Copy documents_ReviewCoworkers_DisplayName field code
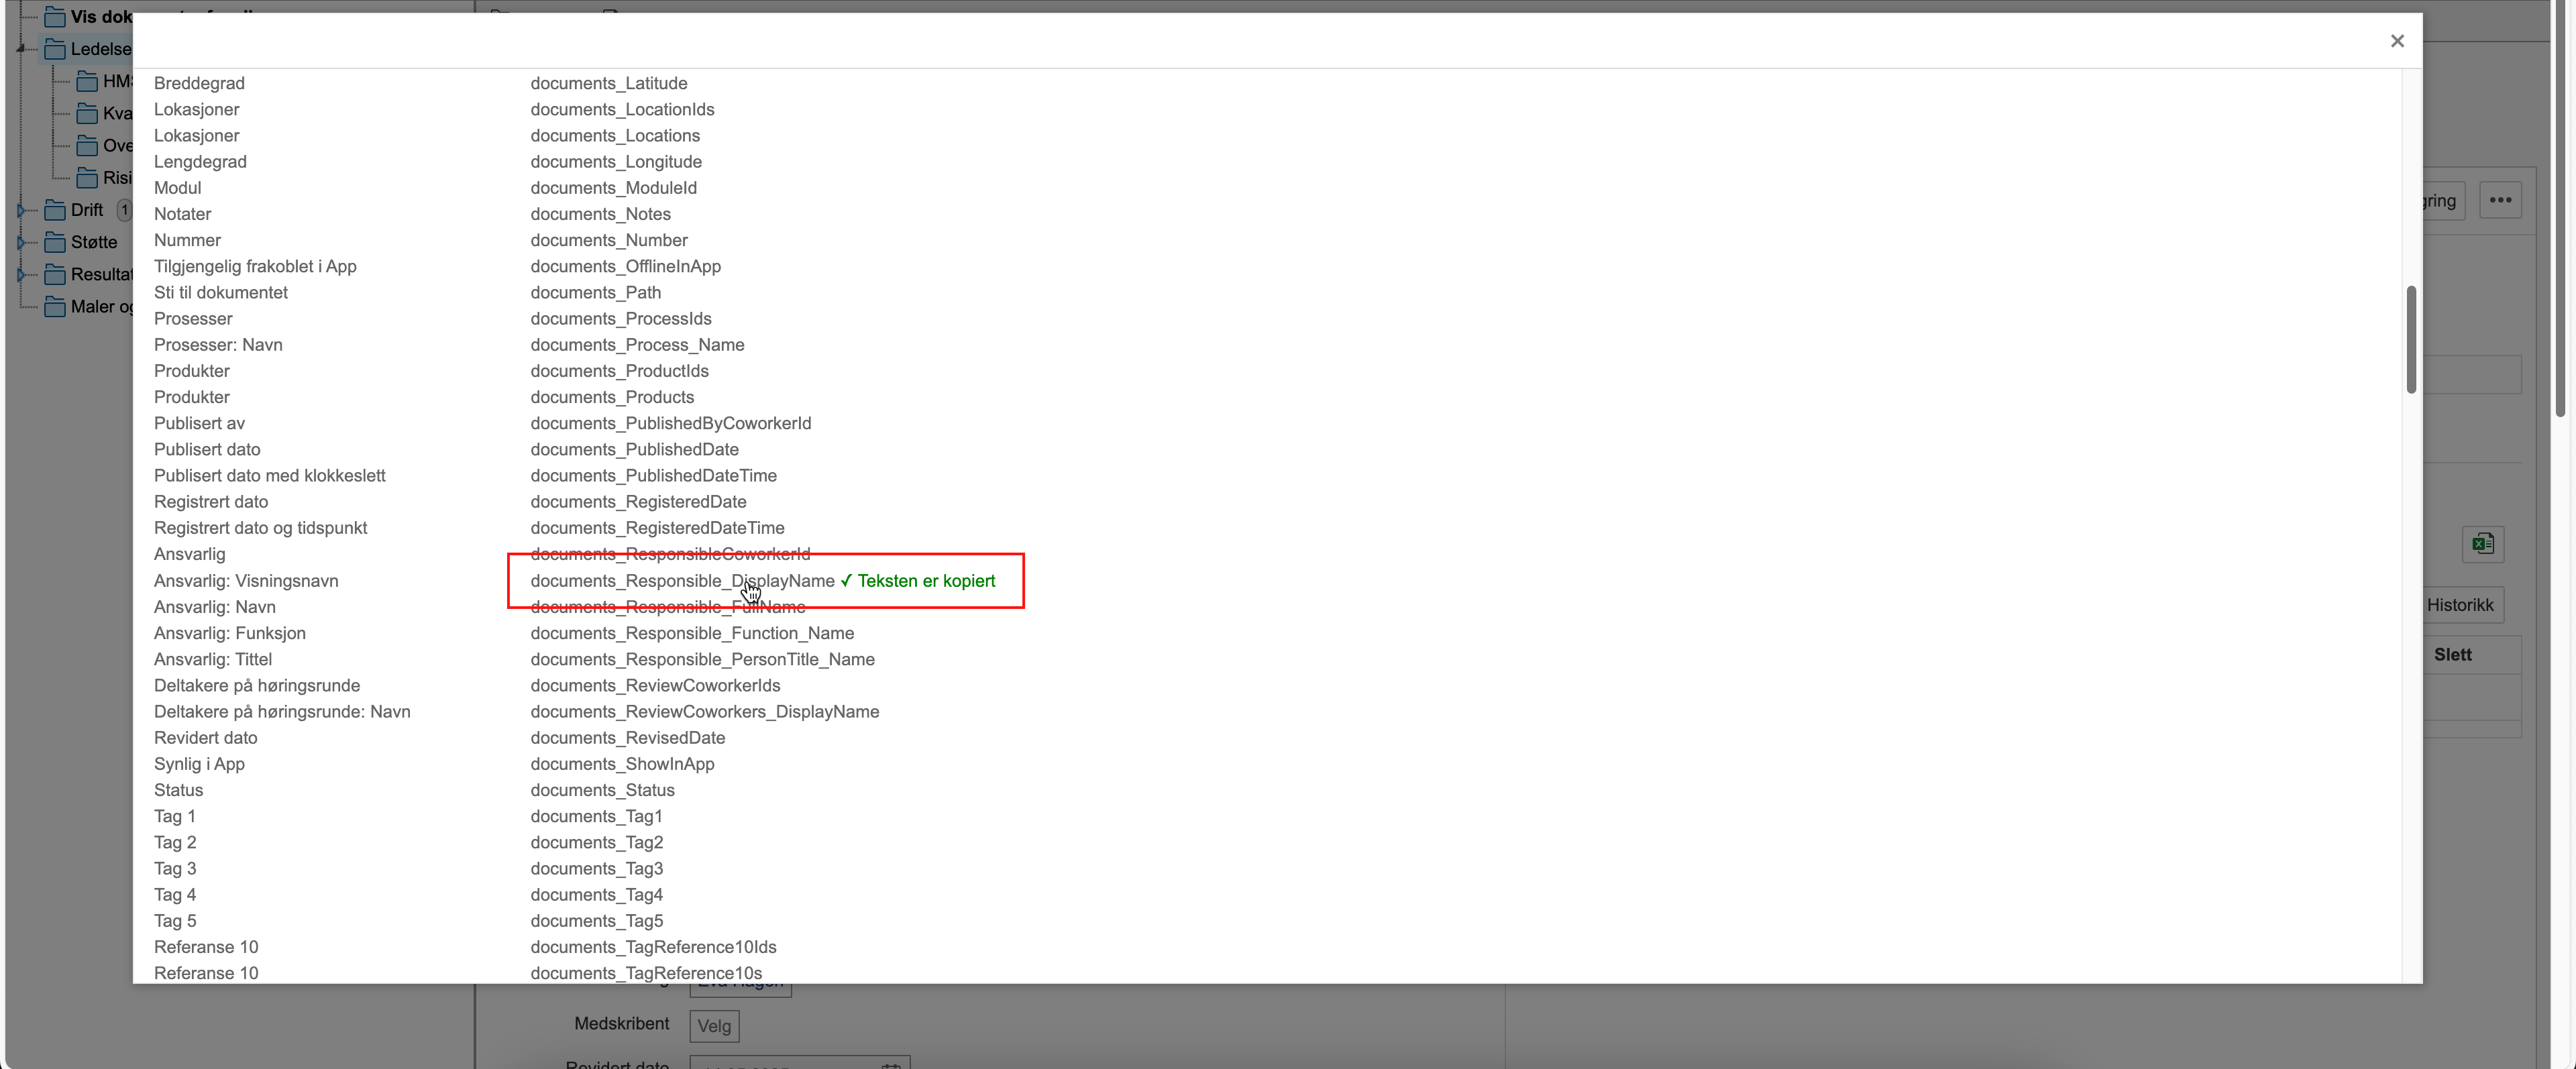Screen dimensions: 2576x1069 point(704,712)
